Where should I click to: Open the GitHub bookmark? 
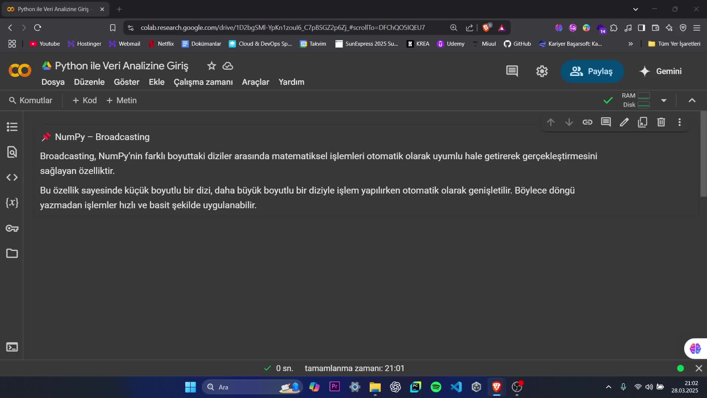pos(517,44)
